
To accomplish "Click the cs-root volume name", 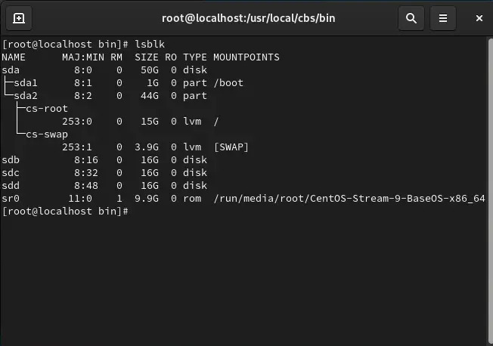I will pos(46,109).
